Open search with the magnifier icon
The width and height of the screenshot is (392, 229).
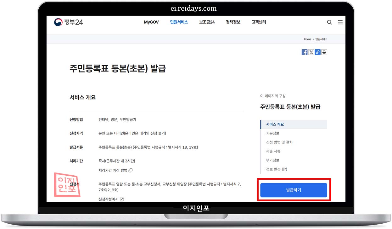[x=329, y=22]
